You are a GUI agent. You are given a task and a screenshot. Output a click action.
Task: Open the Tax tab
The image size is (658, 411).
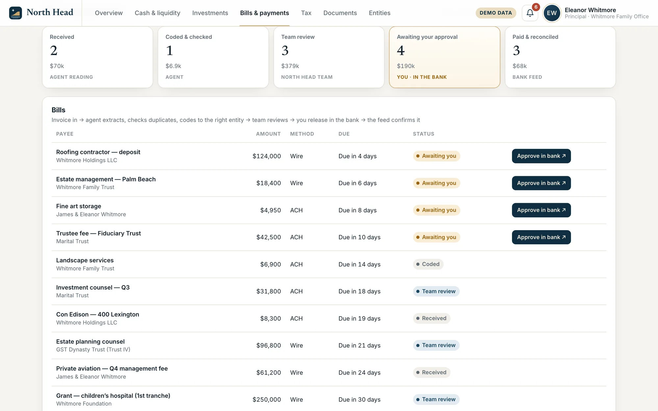point(306,13)
